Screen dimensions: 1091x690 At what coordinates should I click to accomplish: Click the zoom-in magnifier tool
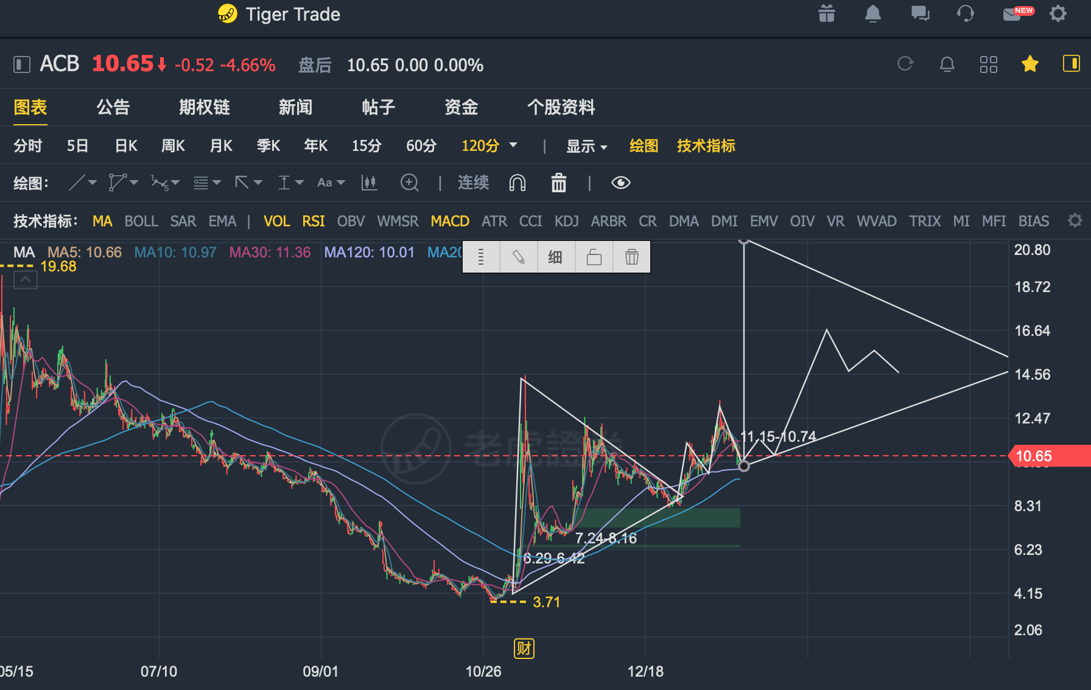410,183
